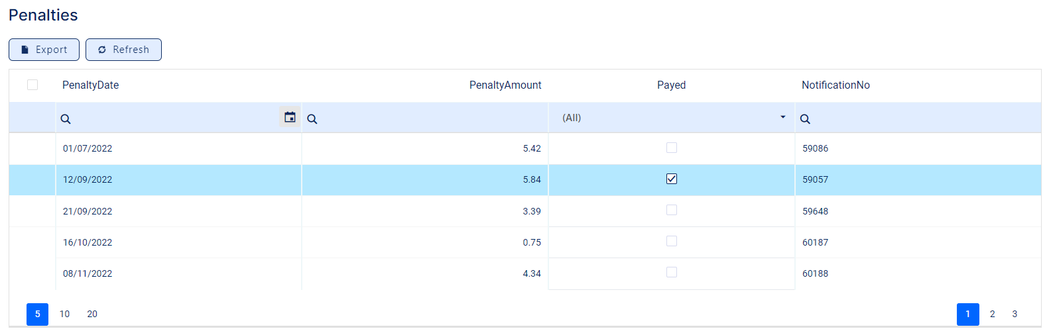Go to page 3 of results

pyautogui.click(x=1015, y=314)
